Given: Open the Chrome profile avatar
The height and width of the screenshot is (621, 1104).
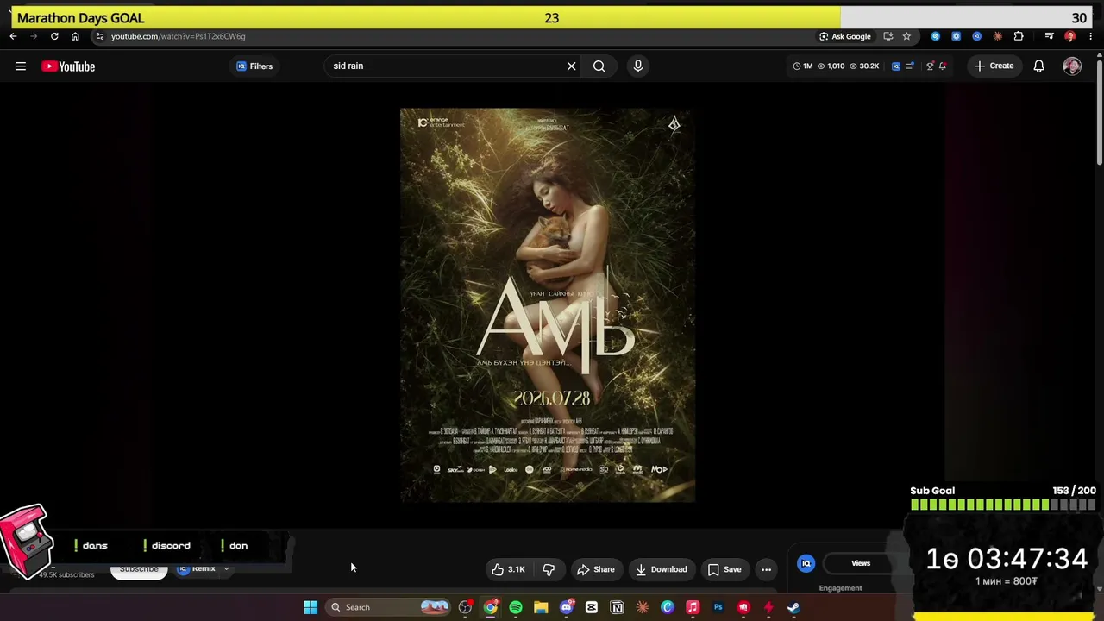Looking at the screenshot, I should [x=1070, y=36].
